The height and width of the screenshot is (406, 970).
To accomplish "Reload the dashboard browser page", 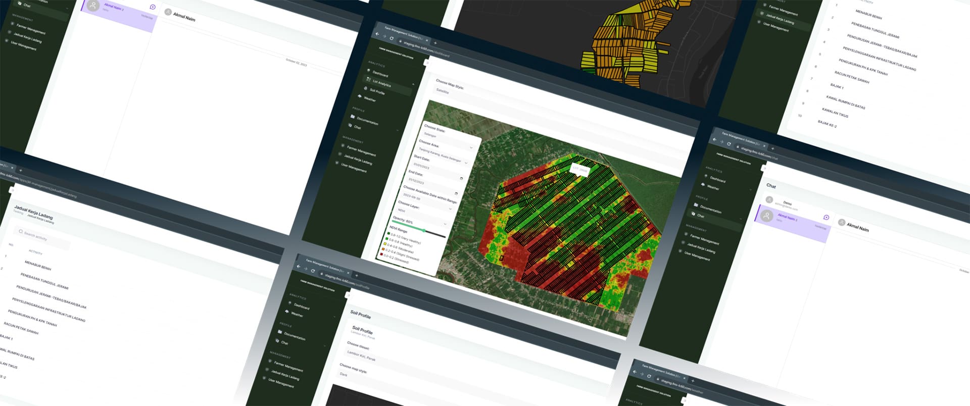I will [x=392, y=38].
